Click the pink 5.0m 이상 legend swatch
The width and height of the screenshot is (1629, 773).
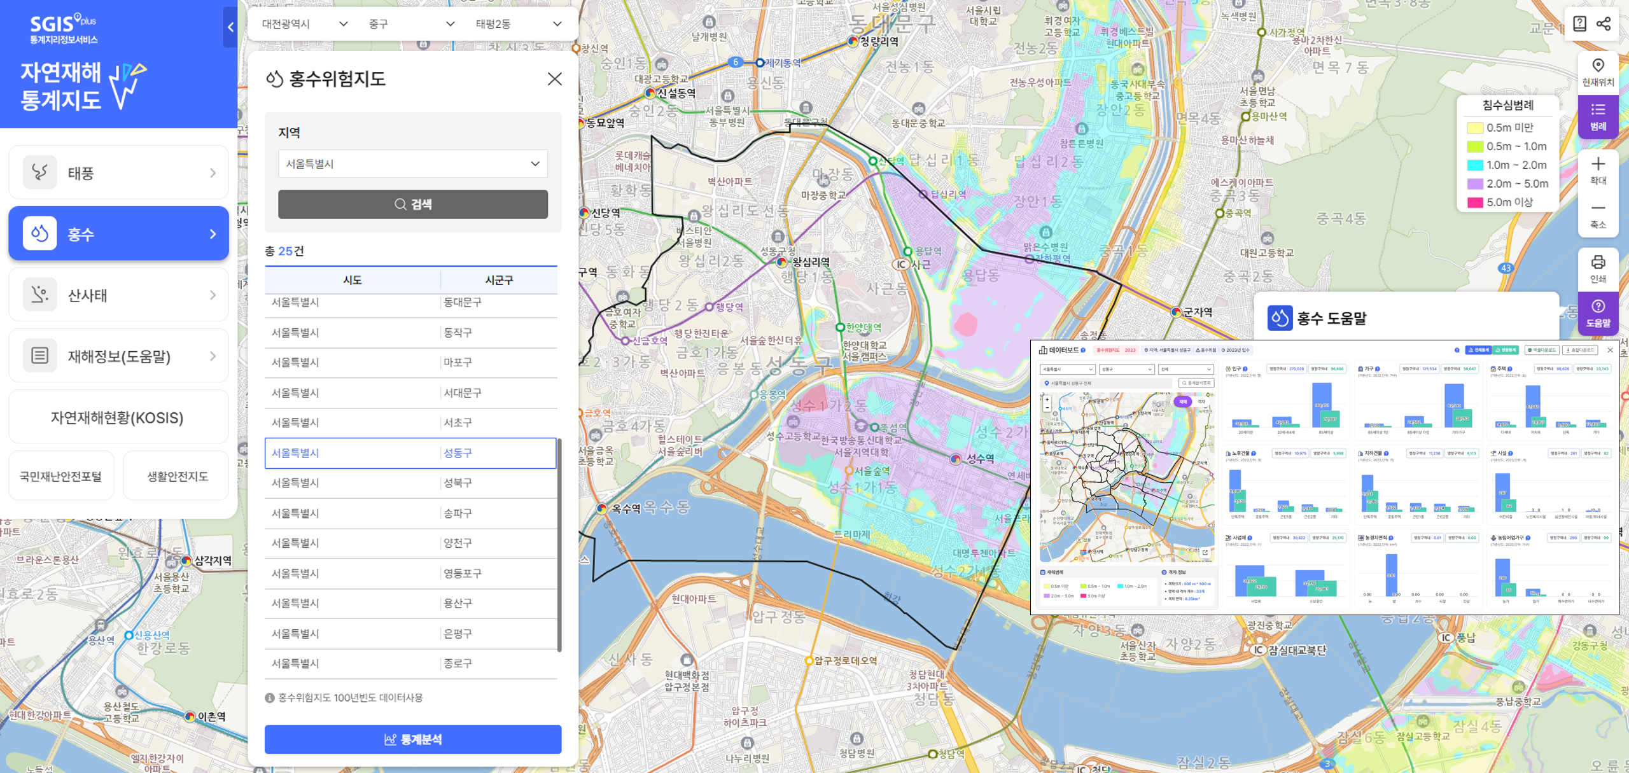coord(1475,202)
